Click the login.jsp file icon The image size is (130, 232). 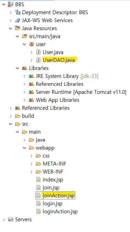click(38, 204)
